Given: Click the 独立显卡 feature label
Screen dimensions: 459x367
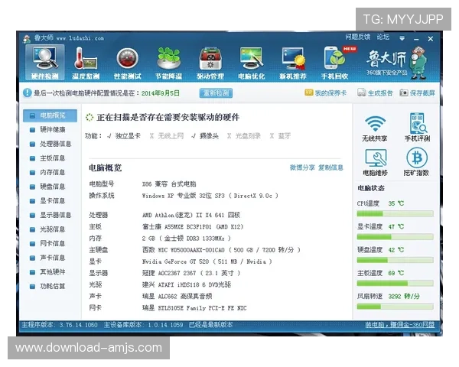Looking at the screenshot, I should [x=128, y=136].
